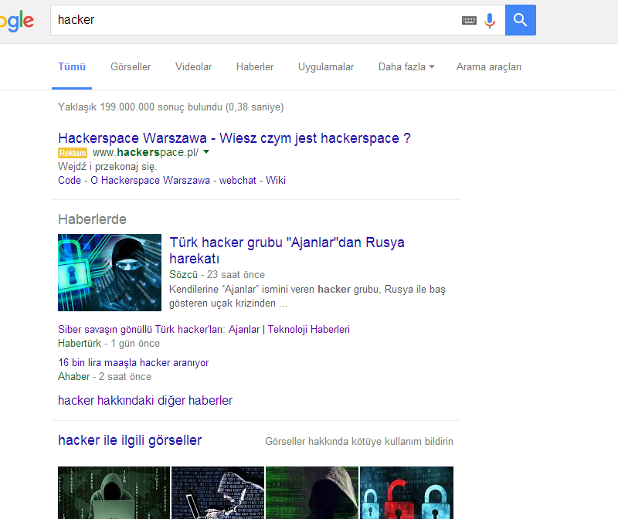618x519 pixels.
Task: Click the blue search magnifier button
Action: tap(520, 20)
